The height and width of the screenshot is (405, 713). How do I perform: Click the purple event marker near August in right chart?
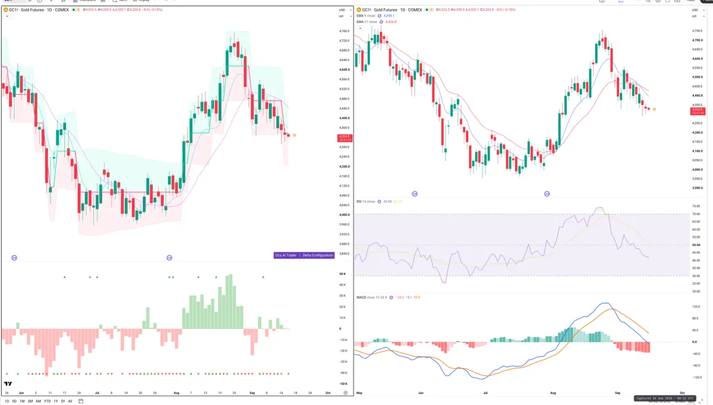coord(547,193)
